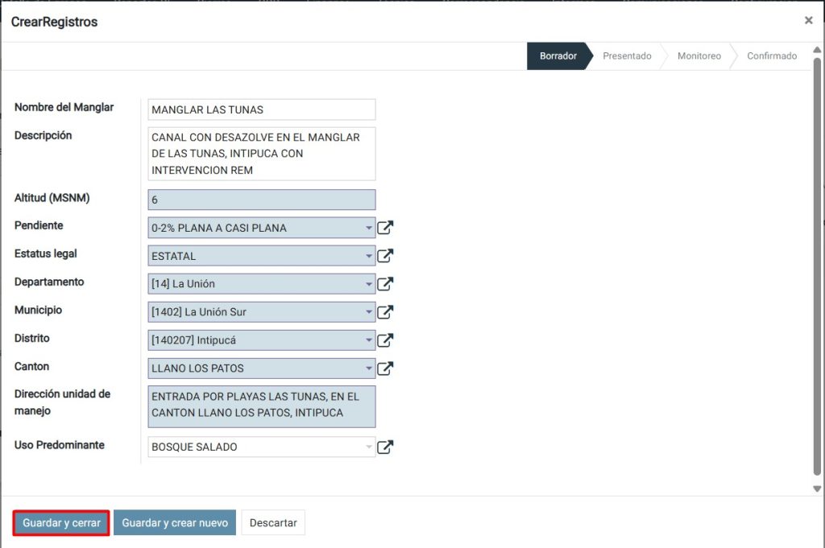825x548 pixels.
Task: Click the CrearRegistros dialog title
Action: pyautogui.click(x=54, y=22)
